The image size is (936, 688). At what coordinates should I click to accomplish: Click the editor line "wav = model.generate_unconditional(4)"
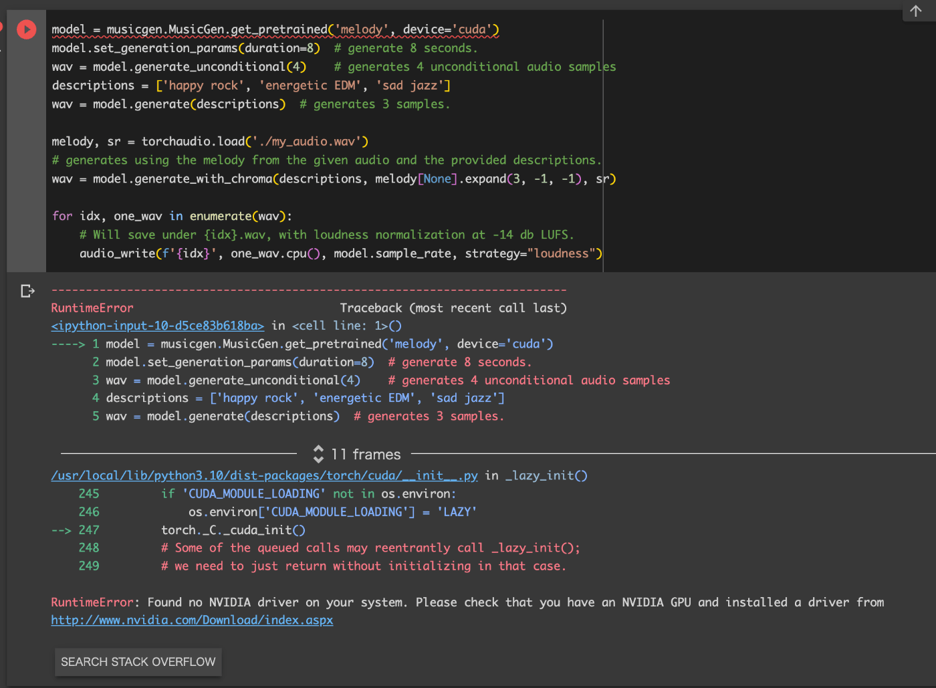[x=179, y=67]
